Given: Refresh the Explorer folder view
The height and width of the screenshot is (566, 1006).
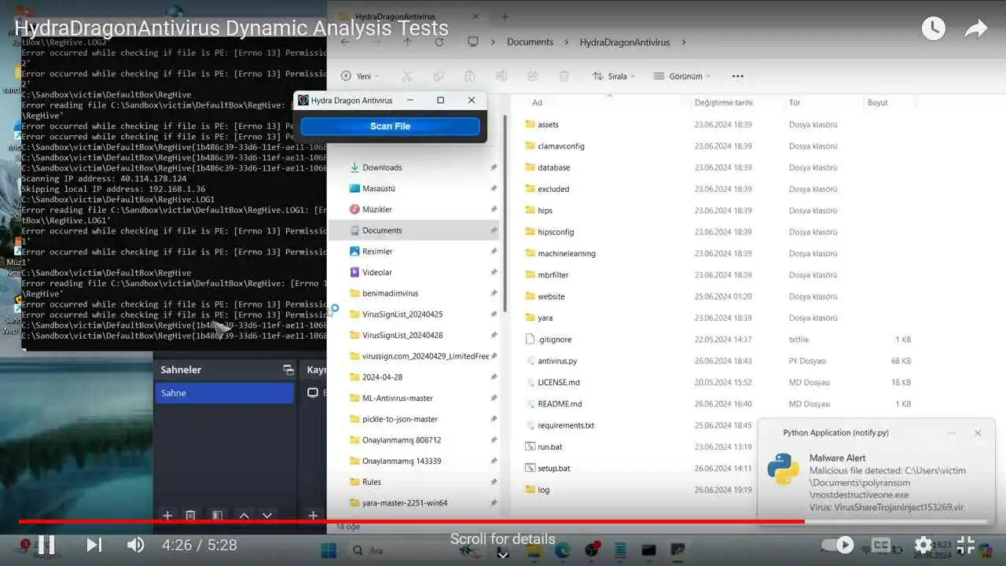Looking at the screenshot, I should point(439,42).
